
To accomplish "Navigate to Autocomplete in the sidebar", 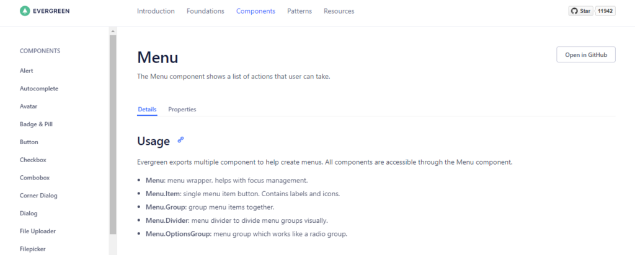I will point(39,89).
